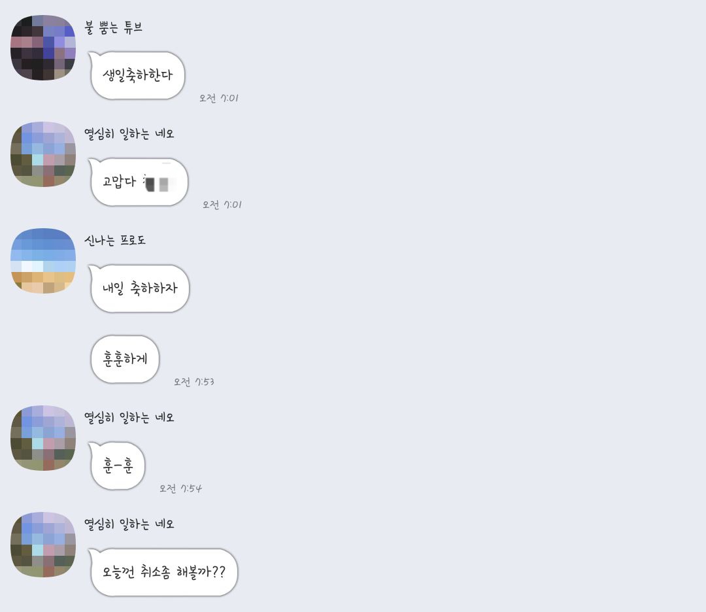Click avatar beside the 훈-훈 message

(43, 437)
